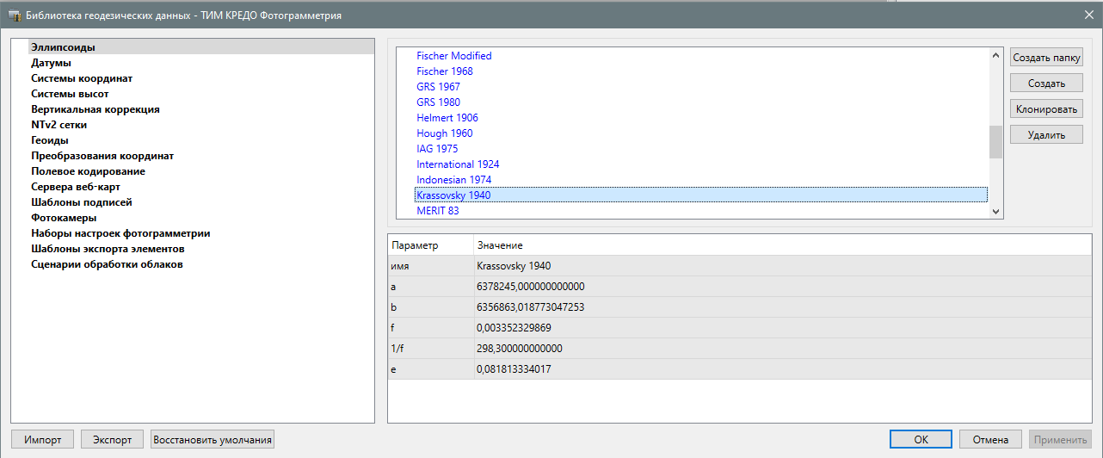Viewport: 1103px width, 458px height.
Task: Click the ellipsoid list scrollbar thumb
Action: 996,142
